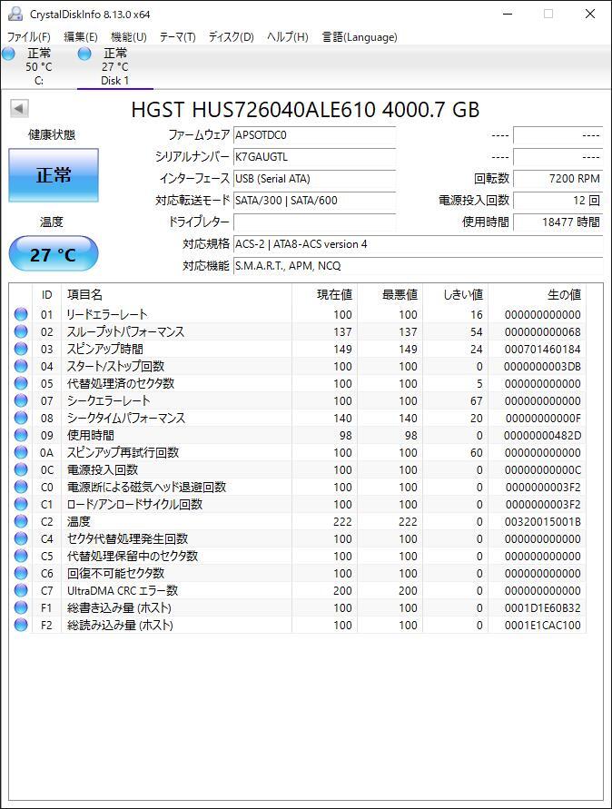The width and height of the screenshot is (612, 809).
Task: Click the 現在値 column header
Action: pos(324,294)
